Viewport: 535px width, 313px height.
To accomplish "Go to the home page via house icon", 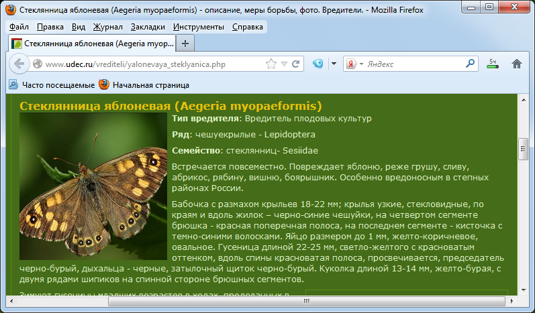I will (x=517, y=64).
